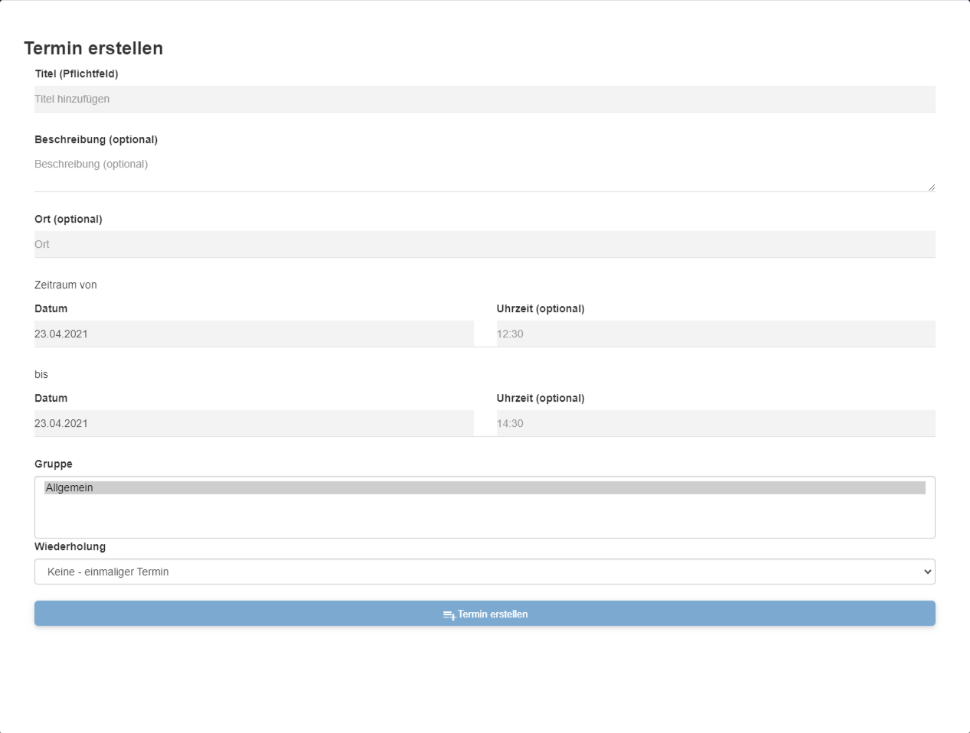Click the playlist-add icon on the submit button
The width and height of the screenshot is (970, 733).
click(x=449, y=615)
